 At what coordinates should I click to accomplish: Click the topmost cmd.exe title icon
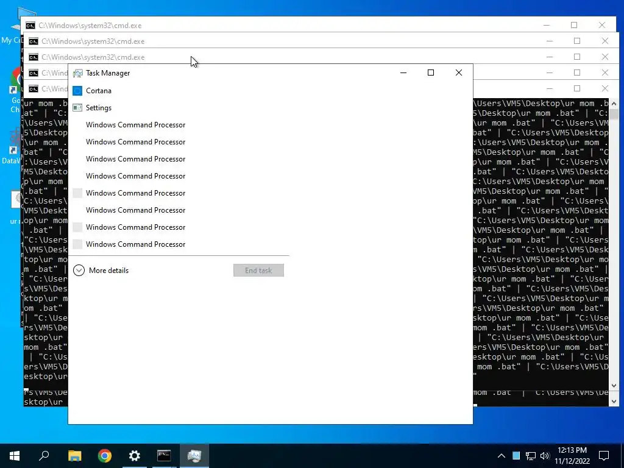point(30,26)
